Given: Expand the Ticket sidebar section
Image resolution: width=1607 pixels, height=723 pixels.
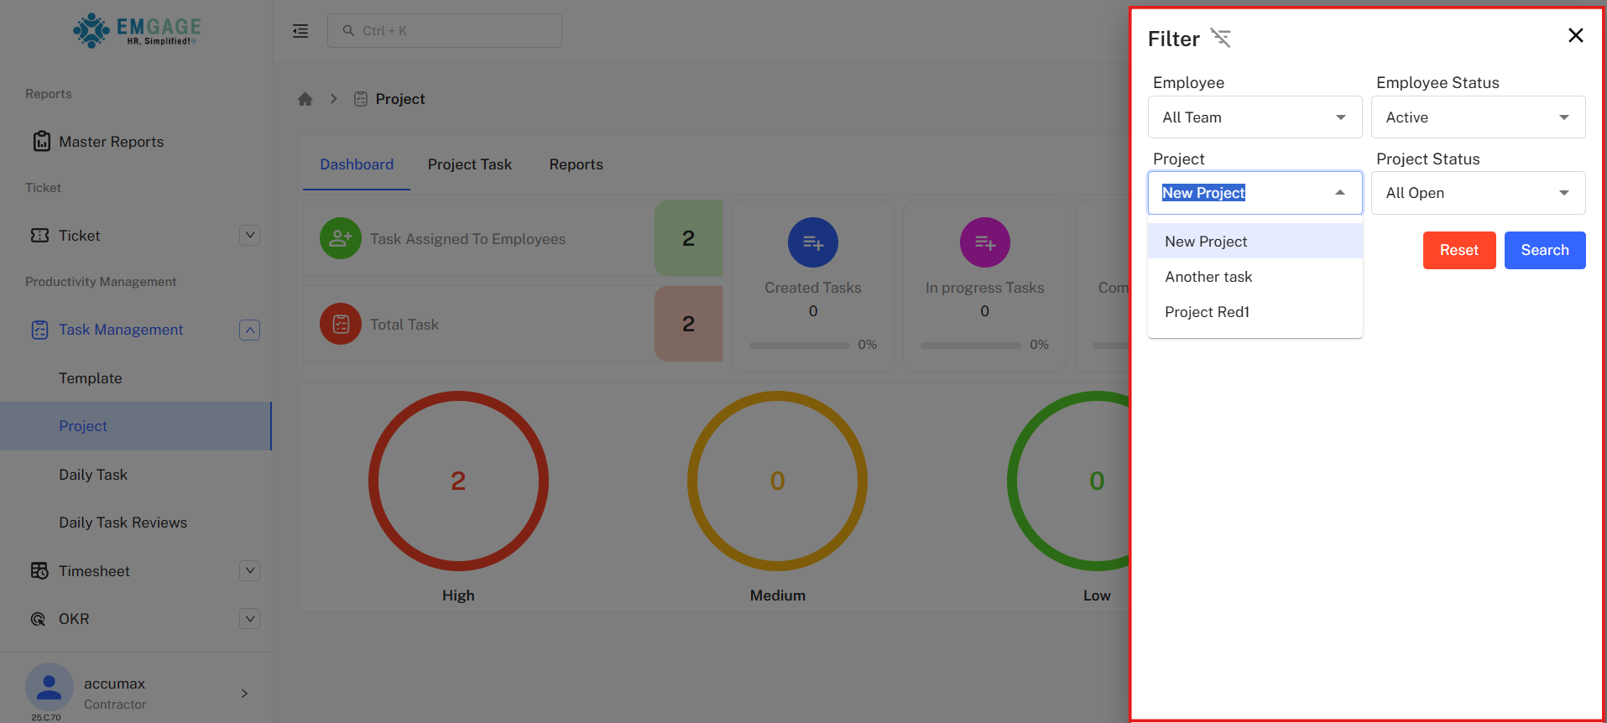Looking at the screenshot, I should [249, 236].
